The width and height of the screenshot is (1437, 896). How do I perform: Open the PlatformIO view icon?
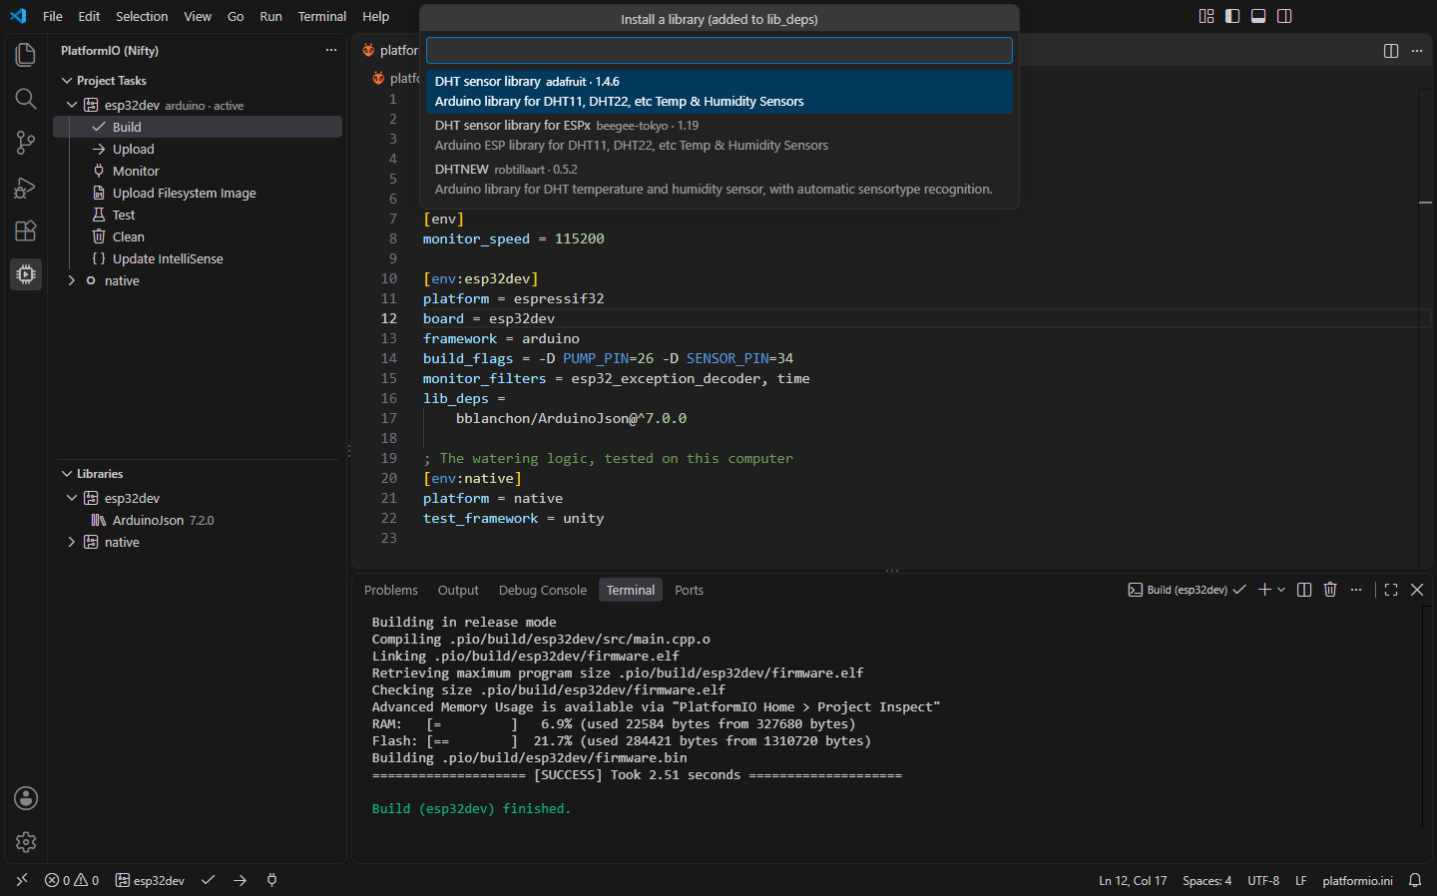pyautogui.click(x=26, y=274)
